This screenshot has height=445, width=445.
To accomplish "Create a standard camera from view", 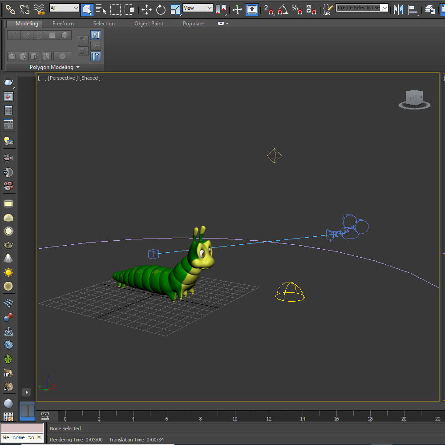I will tap(8, 158).
